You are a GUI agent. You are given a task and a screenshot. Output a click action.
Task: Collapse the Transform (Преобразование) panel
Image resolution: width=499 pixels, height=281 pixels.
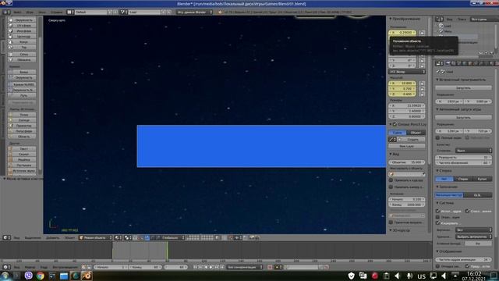pyautogui.click(x=405, y=19)
